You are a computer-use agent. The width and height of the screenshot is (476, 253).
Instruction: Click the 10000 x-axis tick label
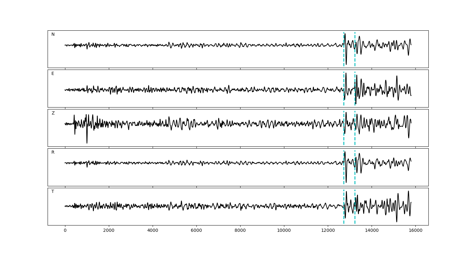point(284,231)
